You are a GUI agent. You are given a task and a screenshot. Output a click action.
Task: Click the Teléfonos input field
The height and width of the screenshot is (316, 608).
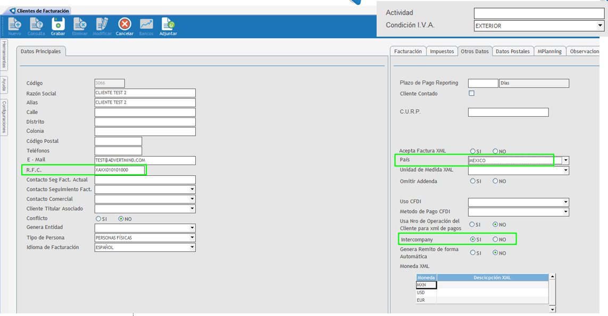(x=118, y=151)
